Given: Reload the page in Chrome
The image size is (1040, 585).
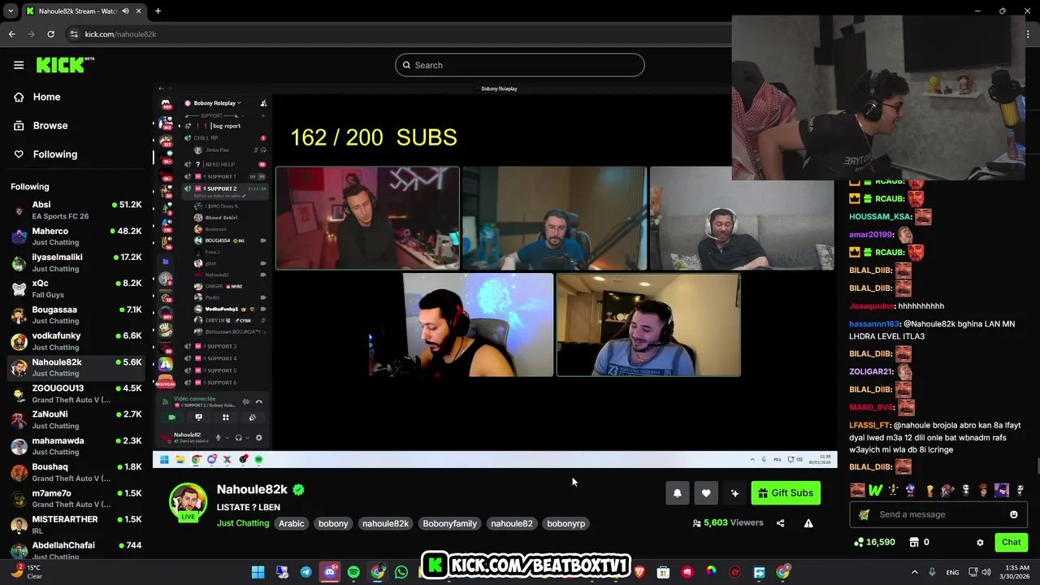Looking at the screenshot, I should [x=50, y=34].
